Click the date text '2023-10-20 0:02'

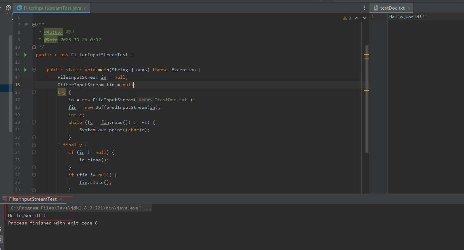click(80, 40)
